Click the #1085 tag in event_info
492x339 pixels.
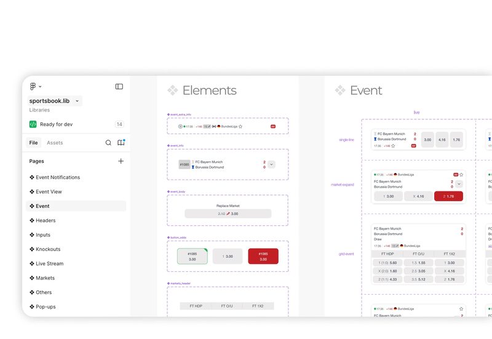(184, 164)
